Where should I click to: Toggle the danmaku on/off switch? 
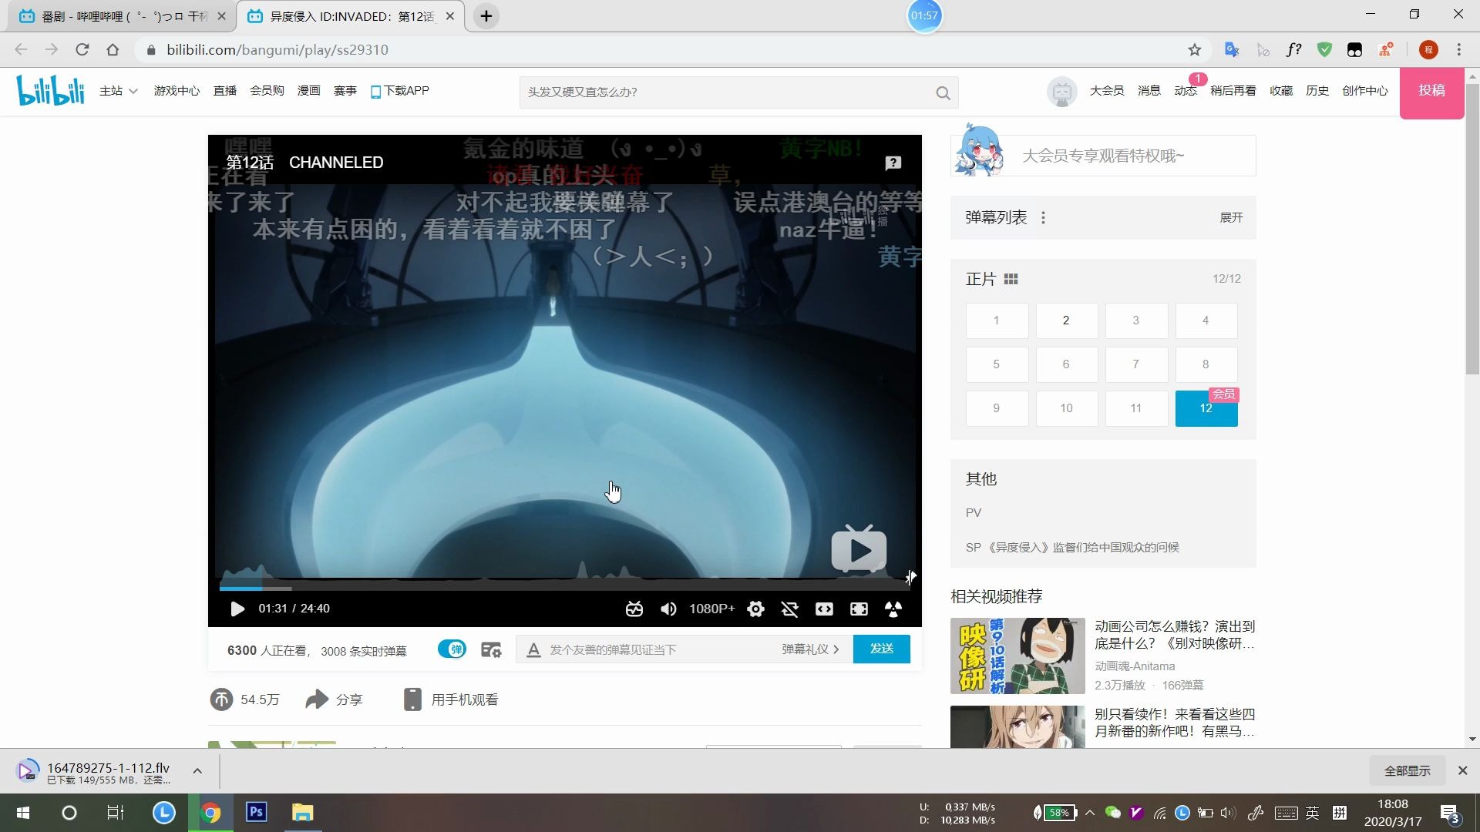[x=452, y=649]
